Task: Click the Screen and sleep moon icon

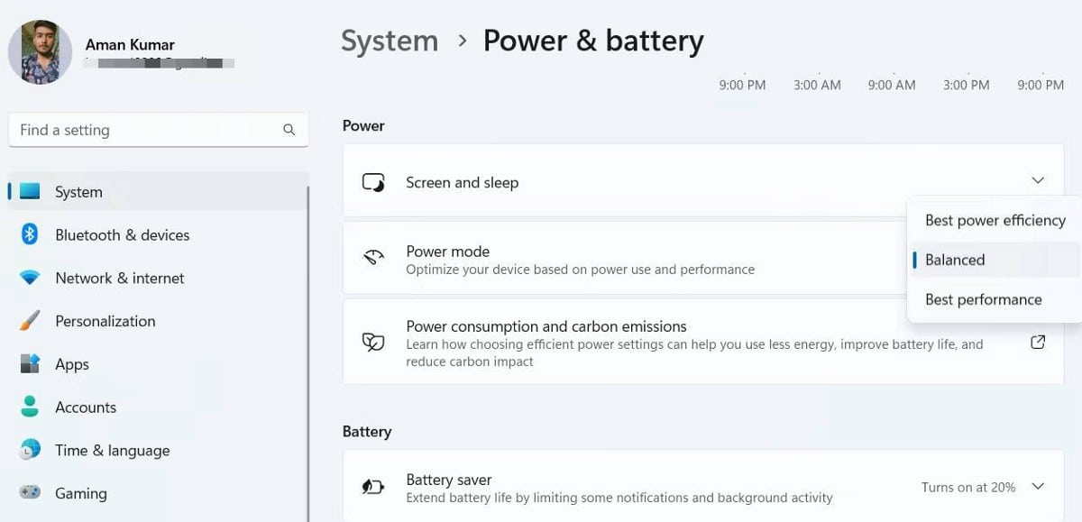Action: click(372, 181)
